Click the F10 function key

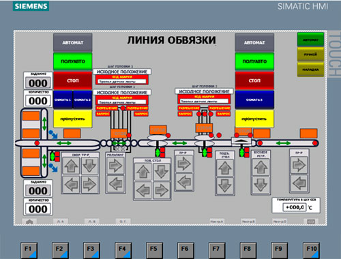(311, 250)
